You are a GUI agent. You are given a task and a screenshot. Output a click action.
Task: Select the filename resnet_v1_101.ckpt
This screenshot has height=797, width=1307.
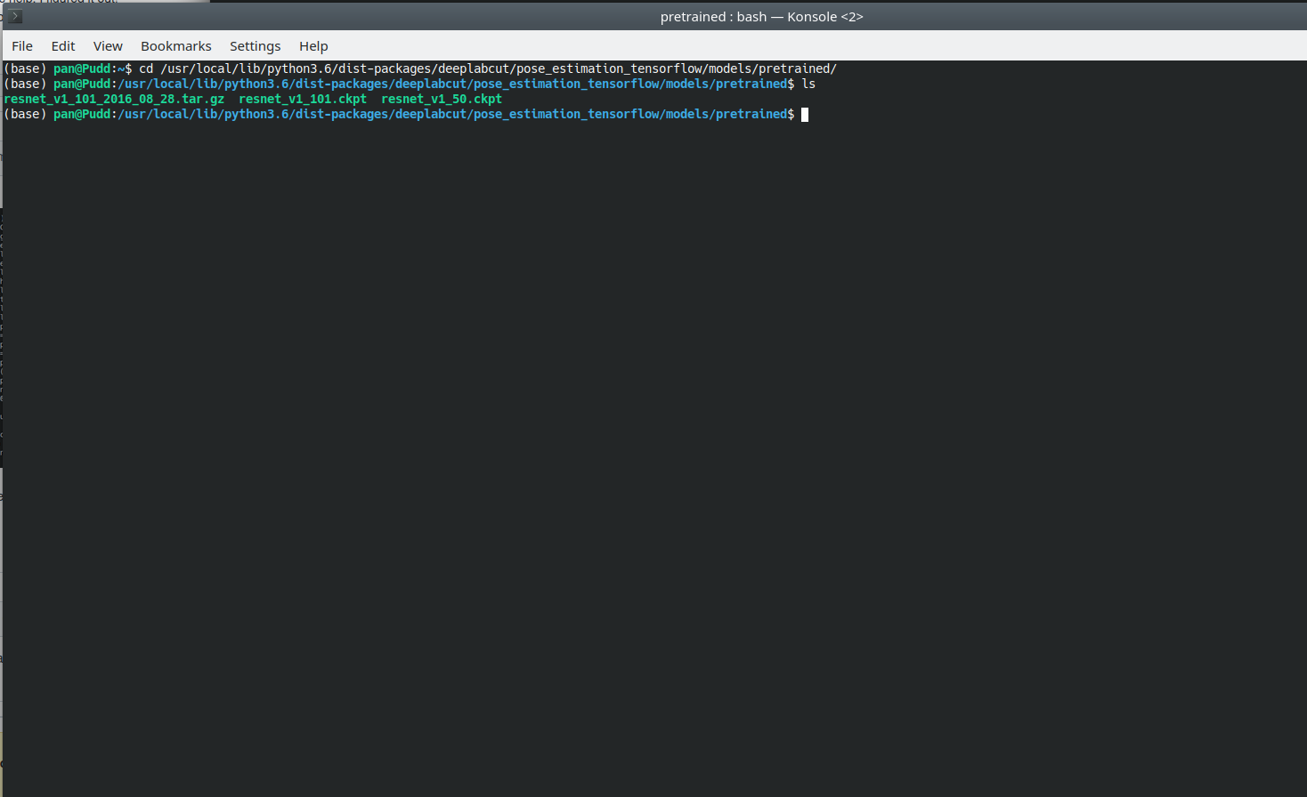point(303,99)
